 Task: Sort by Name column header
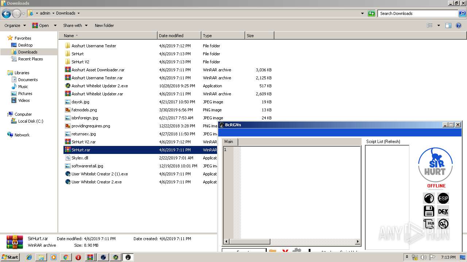point(108,36)
